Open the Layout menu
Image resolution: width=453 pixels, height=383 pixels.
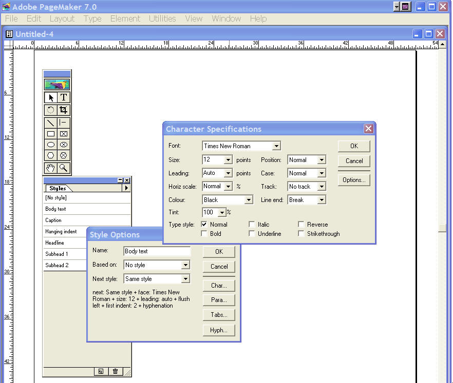pyautogui.click(x=62, y=19)
